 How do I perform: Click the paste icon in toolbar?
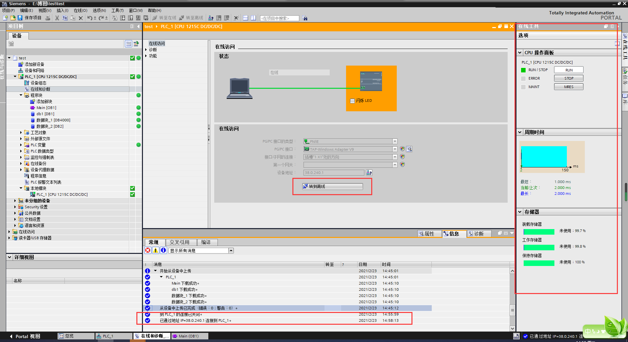click(x=73, y=18)
